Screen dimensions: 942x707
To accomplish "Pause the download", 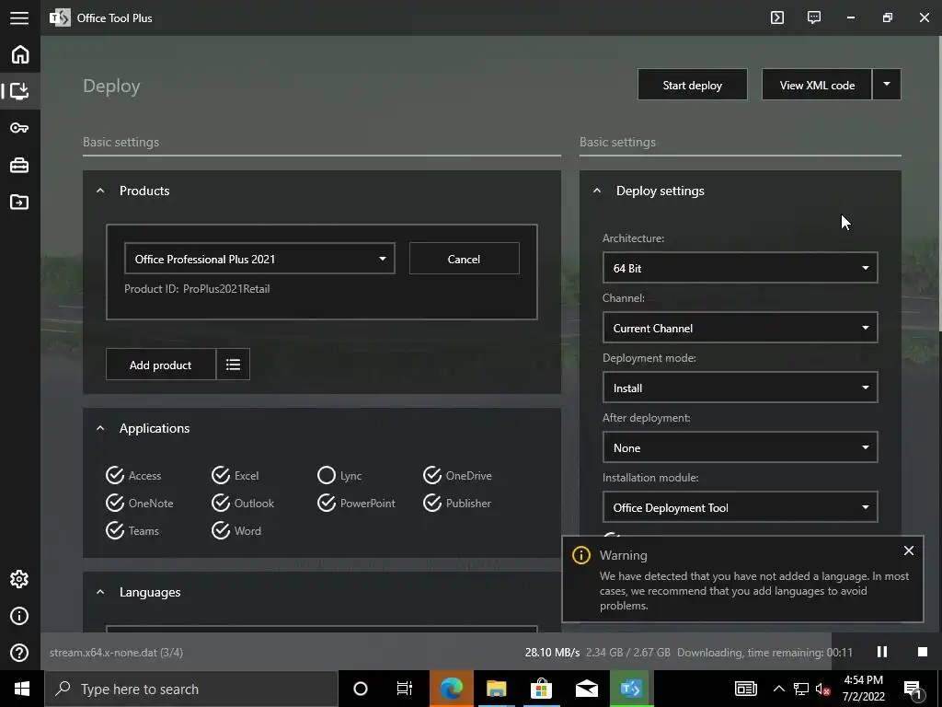I will (882, 652).
